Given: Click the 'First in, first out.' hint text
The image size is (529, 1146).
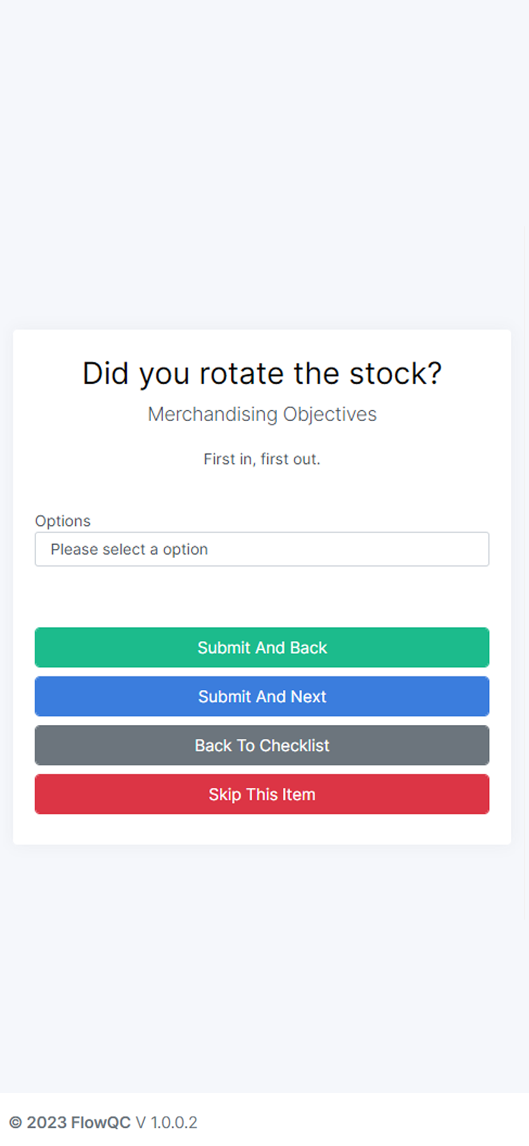Looking at the screenshot, I should pos(262,459).
